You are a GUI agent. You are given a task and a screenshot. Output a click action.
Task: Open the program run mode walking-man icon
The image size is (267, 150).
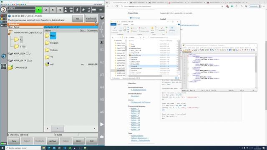click(77, 10)
